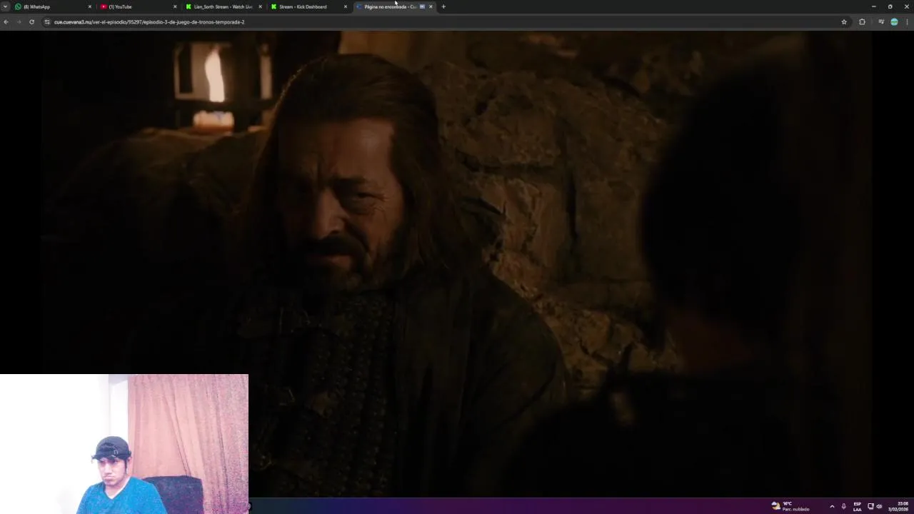
Task: Switch the ESP LAA input language
Action: coord(858,506)
